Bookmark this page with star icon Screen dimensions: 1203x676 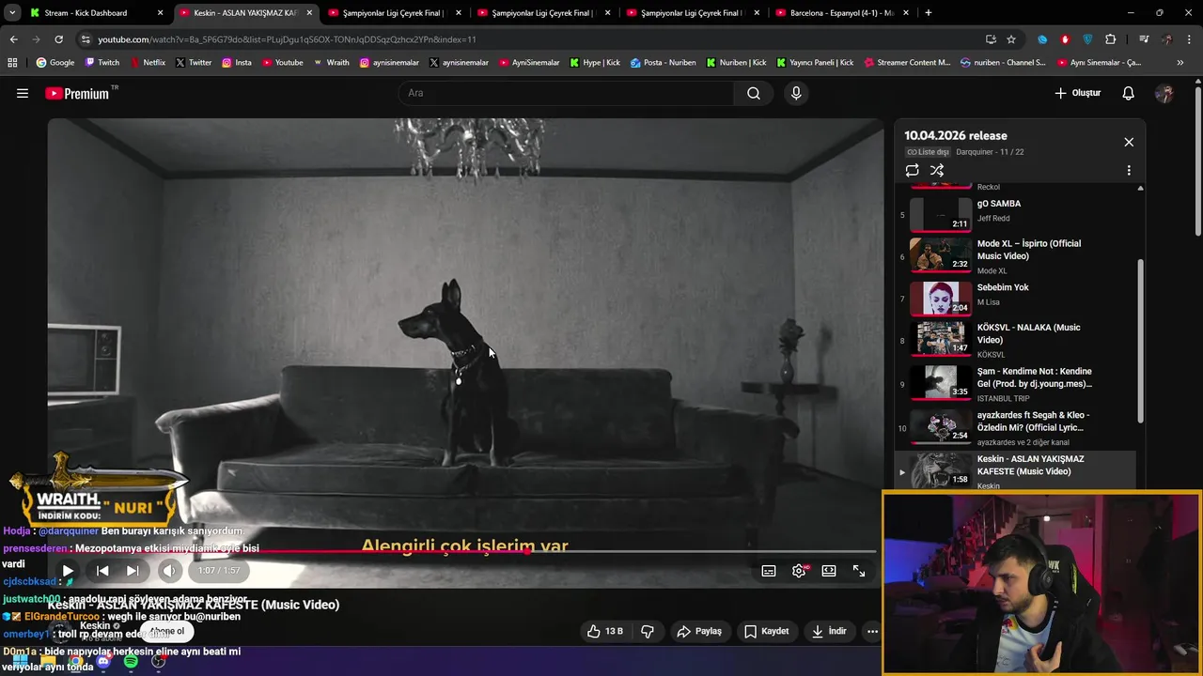click(1011, 39)
